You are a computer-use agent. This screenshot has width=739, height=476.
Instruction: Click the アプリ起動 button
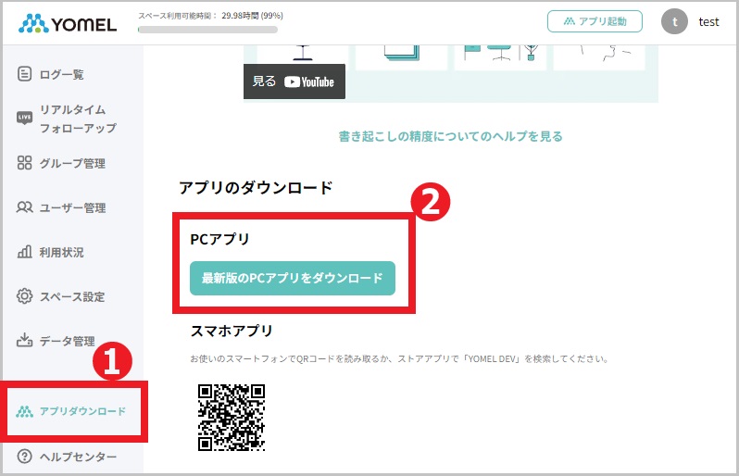pos(595,21)
